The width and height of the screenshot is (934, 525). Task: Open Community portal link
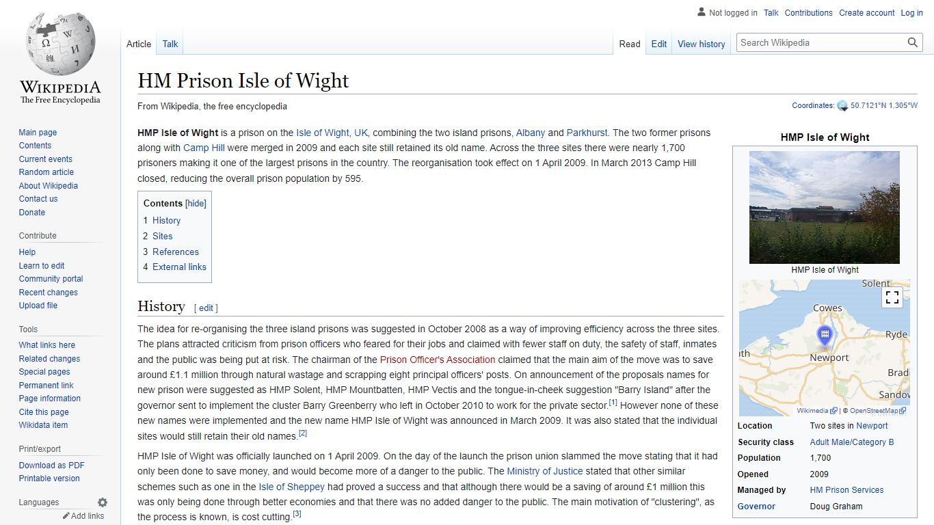[51, 279]
